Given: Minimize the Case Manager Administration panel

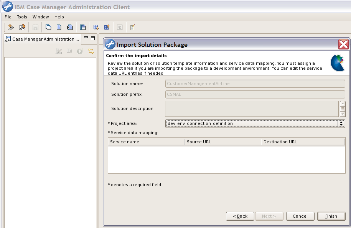Looking at the screenshot, I should [x=86, y=38].
